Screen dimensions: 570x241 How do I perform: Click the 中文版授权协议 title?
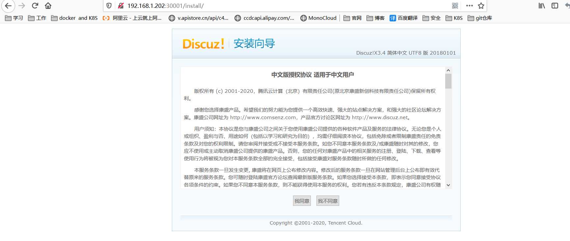(x=312, y=75)
